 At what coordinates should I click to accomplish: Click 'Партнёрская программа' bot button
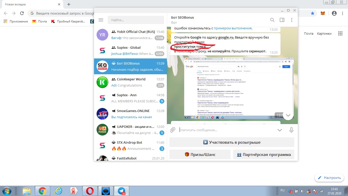click(264, 154)
